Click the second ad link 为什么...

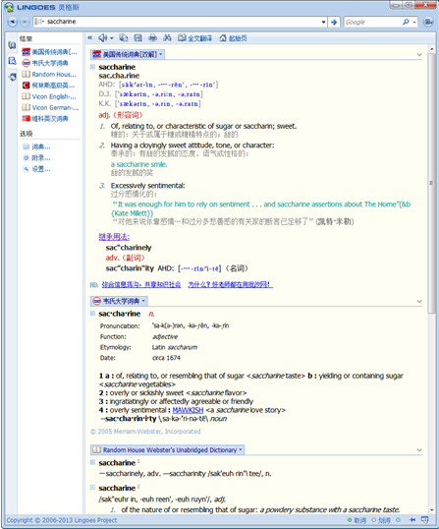point(231,285)
